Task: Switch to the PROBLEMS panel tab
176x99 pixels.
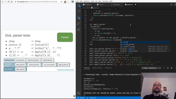Action: (108, 68)
